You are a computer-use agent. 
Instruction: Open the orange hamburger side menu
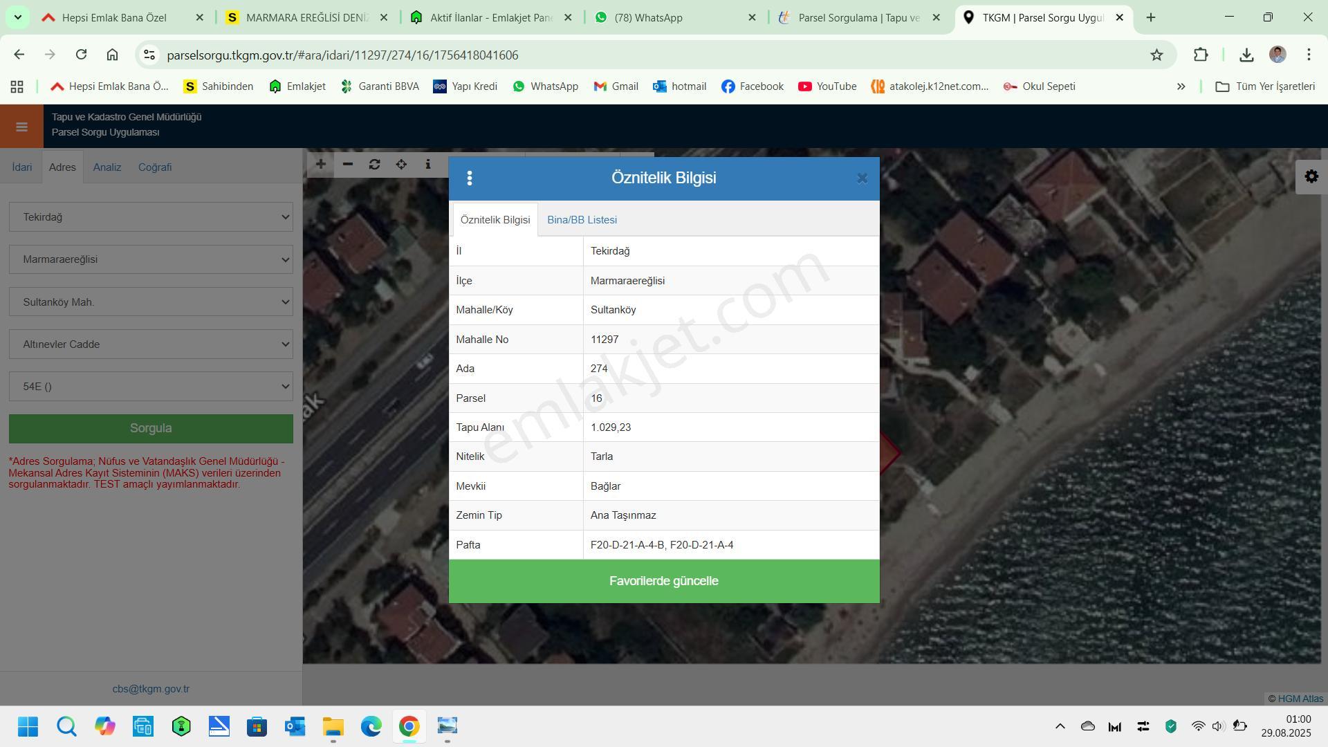point(21,127)
